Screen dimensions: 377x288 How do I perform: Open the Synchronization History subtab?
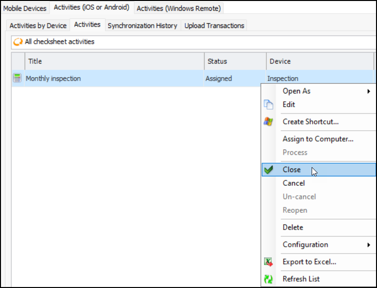142,26
